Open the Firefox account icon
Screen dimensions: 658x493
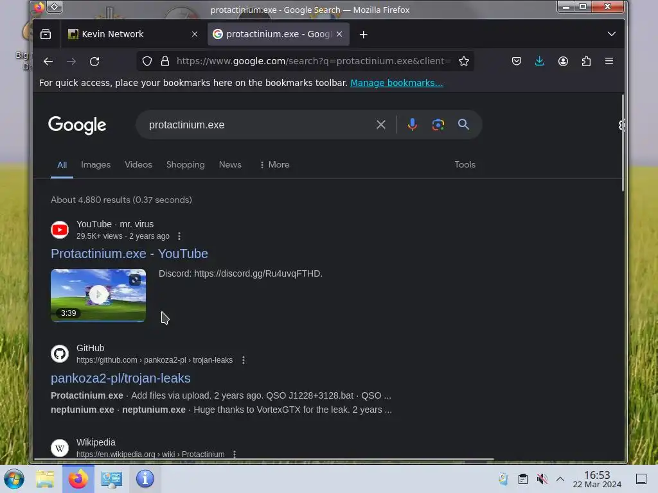(563, 61)
